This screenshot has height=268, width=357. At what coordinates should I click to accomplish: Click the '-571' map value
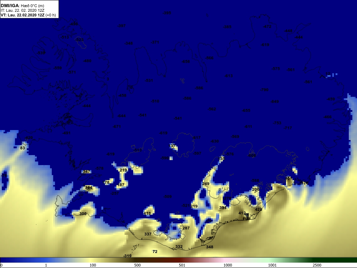[x=71, y=72]
